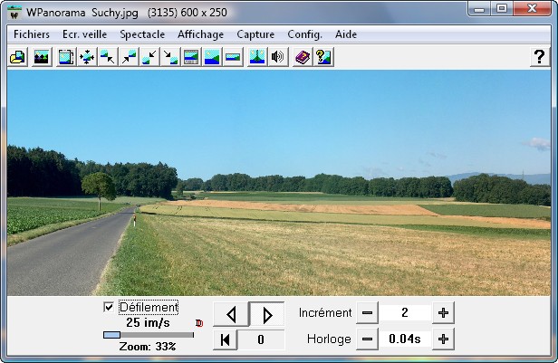
Task: Open the Spectacle menu
Action: 142,34
